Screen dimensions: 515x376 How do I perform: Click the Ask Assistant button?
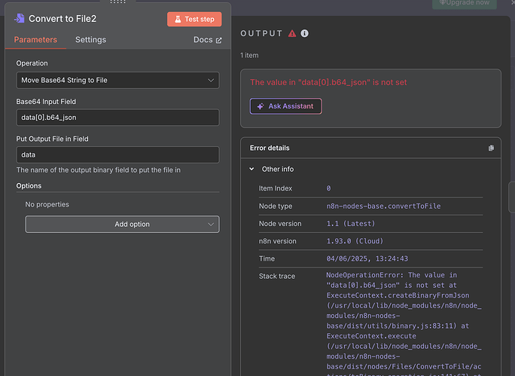(x=286, y=106)
